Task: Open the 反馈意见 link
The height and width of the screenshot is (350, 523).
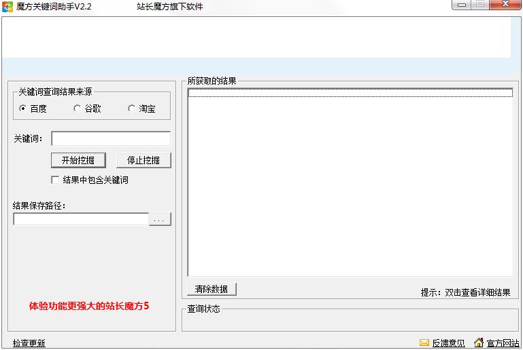Action: pos(448,343)
